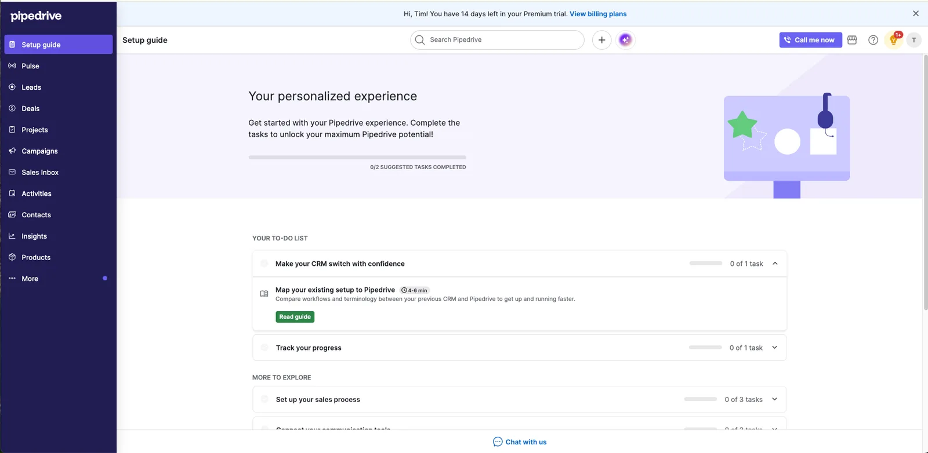Viewport: 928px width, 453px height.
Task: Click the green Read guide button
Action: coord(295,317)
